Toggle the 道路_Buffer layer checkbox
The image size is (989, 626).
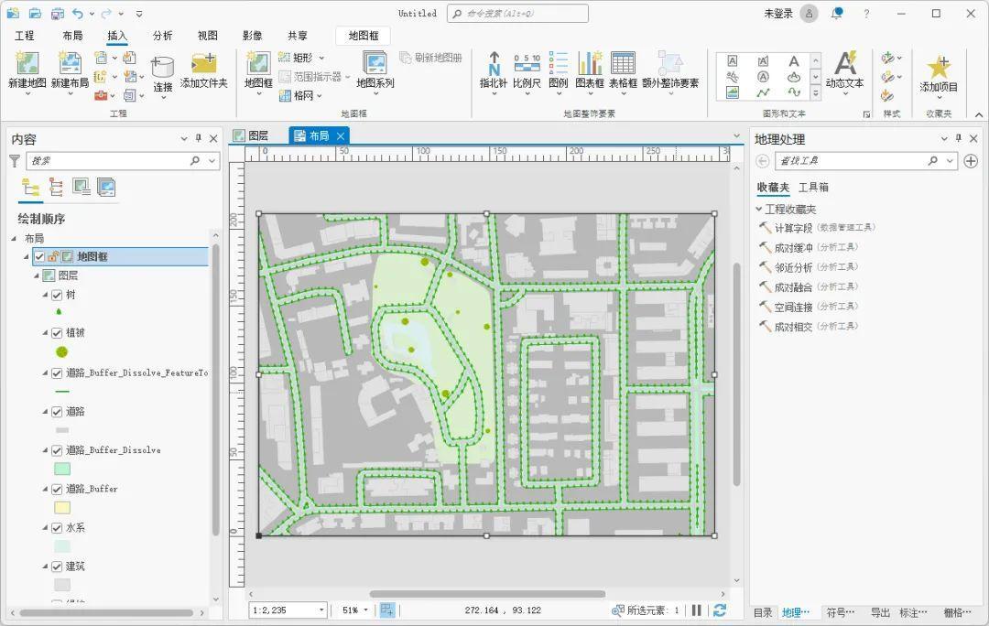pyautogui.click(x=57, y=489)
